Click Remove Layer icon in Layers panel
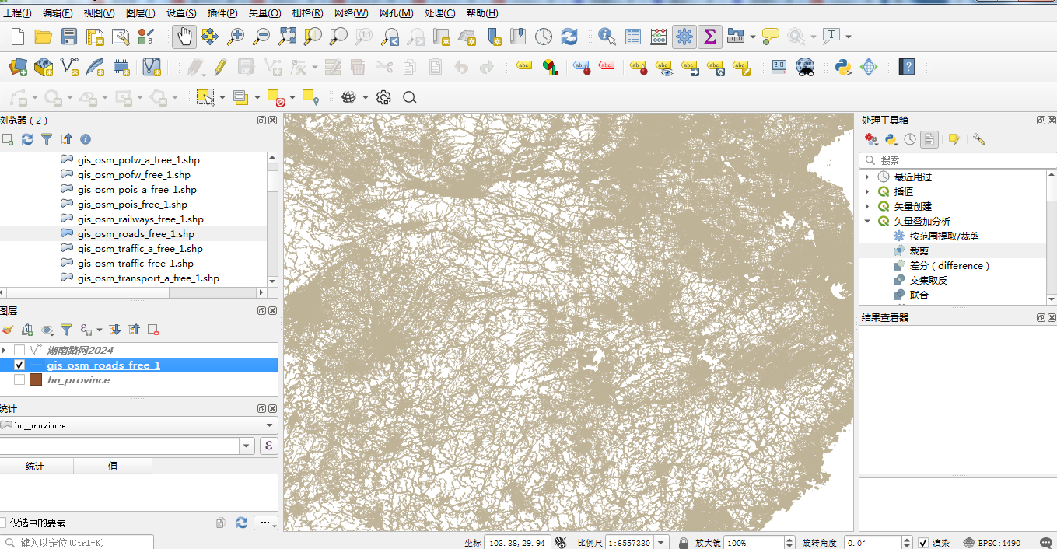Image resolution: width=1057 pixels, height=549 pixels. pyautogui.click(x=153, y=330)
